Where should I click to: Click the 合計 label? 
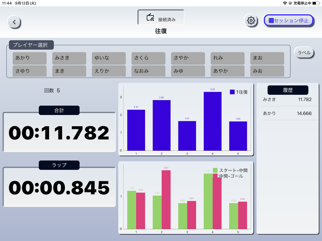tap(59, 110)
